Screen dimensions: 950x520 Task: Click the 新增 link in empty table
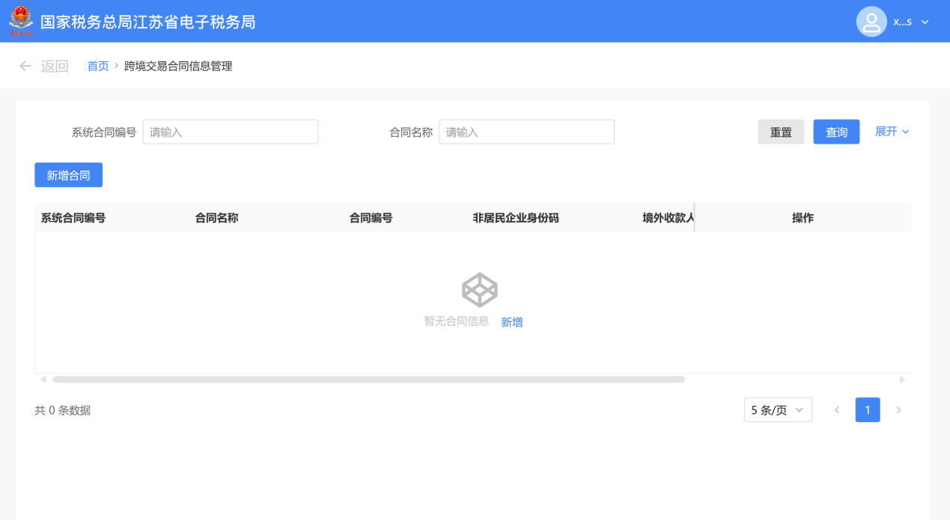tap(512, 322)
